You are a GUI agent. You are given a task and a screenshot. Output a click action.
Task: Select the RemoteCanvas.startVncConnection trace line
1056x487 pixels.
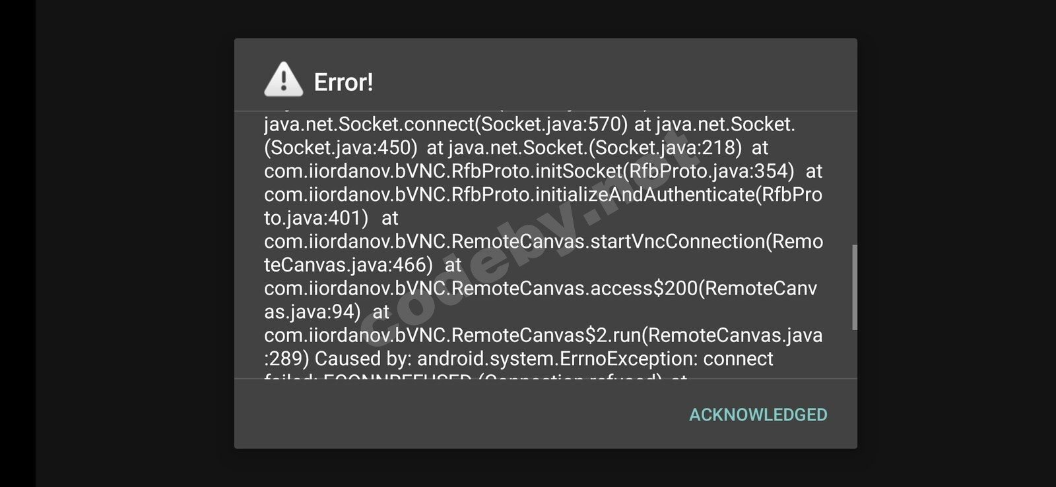[543, 241]
